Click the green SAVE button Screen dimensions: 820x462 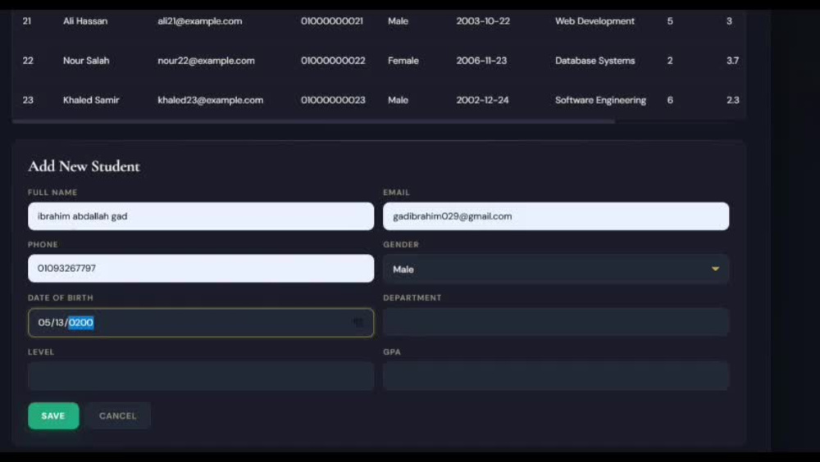point(53,415)
